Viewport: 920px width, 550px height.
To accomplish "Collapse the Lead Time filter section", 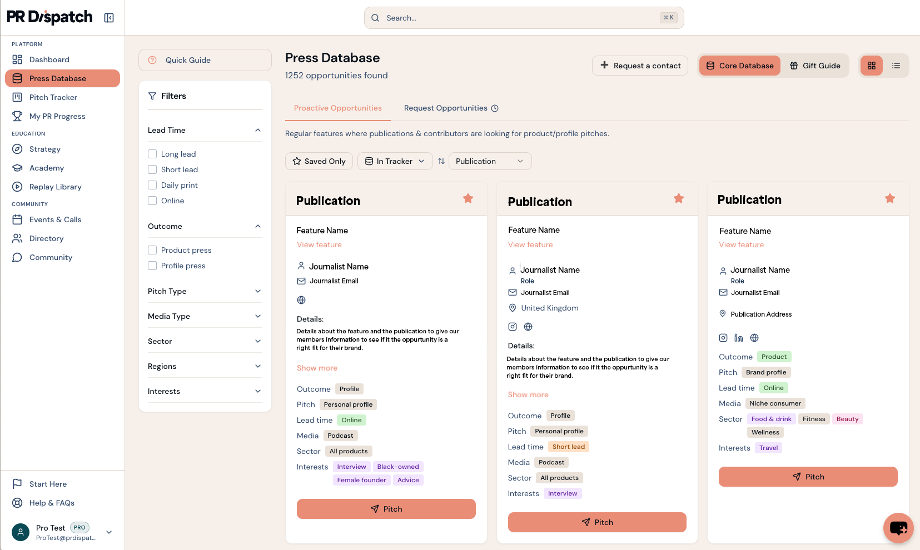I will tap(257, 130).
